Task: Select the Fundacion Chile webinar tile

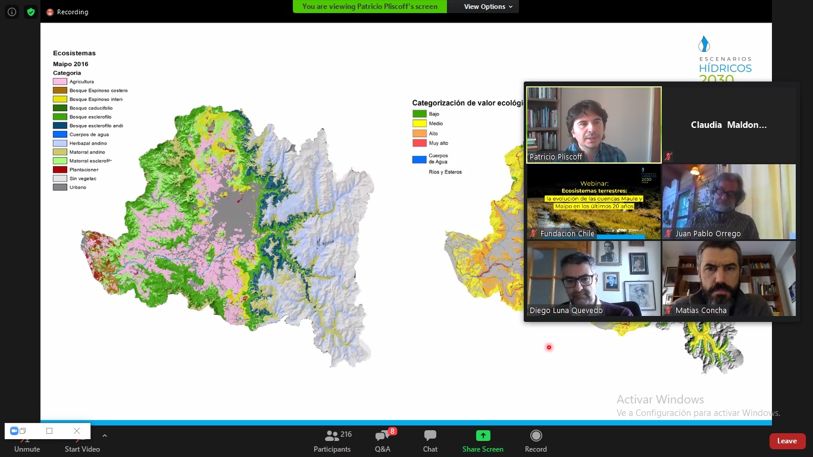Action: [x=594, y=202]
